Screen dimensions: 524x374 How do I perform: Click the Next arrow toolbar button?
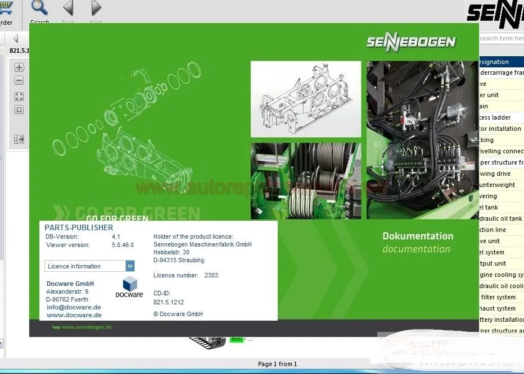[96, 12]
